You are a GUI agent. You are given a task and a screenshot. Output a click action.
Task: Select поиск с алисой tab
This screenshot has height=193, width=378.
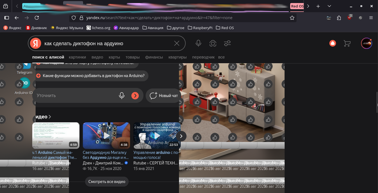pyautogui.click(x=48, y=57)
